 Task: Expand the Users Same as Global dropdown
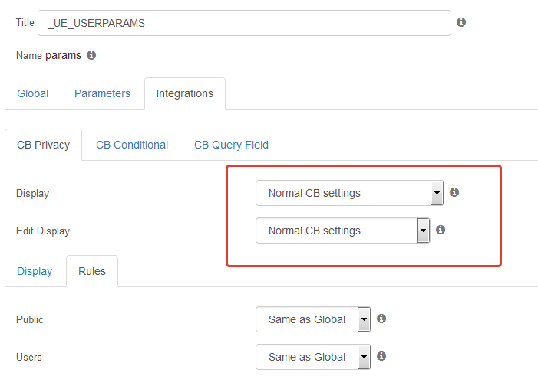[313, 357]
